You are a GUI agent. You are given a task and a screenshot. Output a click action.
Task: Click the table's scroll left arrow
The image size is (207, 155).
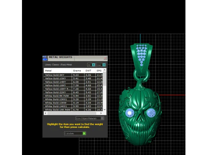pyautogui.click(x=46, y=113)
